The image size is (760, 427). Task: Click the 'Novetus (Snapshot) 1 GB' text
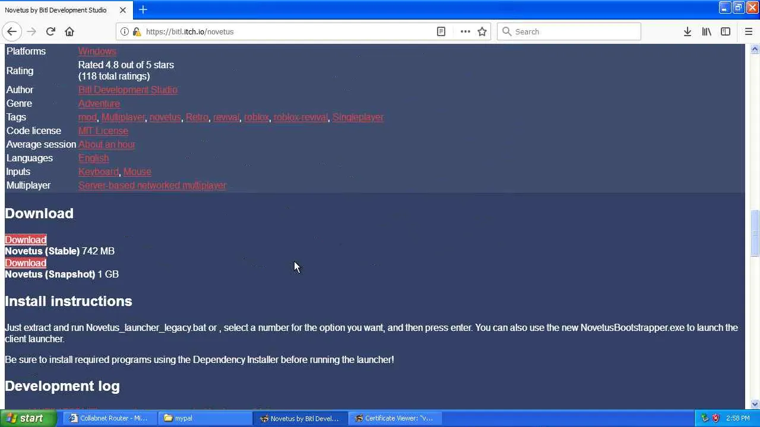tap(62, 274)
